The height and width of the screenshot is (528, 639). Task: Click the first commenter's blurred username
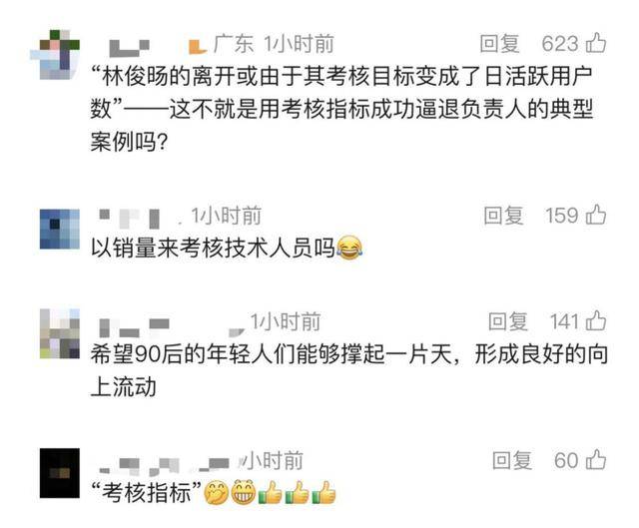(129, 48)
